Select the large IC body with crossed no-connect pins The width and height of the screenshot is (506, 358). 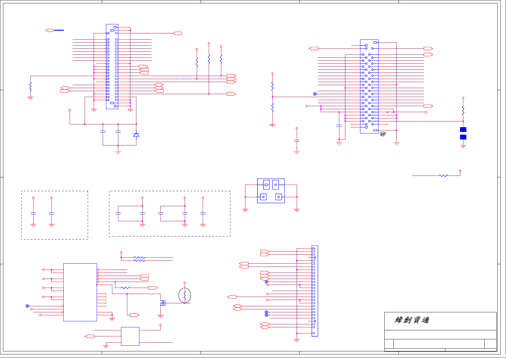[80, 292]
